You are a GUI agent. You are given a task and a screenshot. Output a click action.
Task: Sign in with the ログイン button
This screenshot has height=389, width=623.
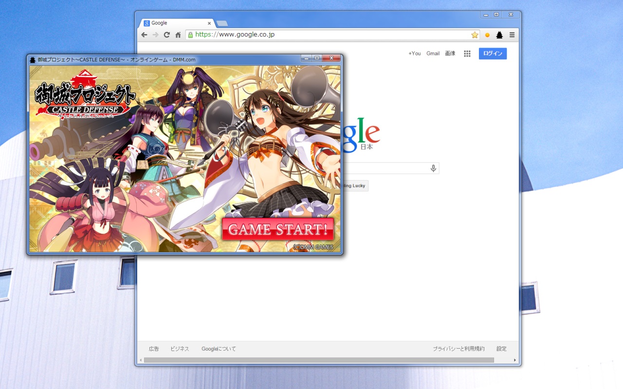click(493, 53)
